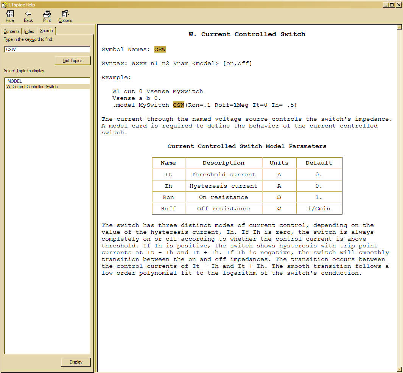Click the table title Current Controlled Switch Model Parameters
Screen dimensions: 403x373
click(x=247, y=146)
